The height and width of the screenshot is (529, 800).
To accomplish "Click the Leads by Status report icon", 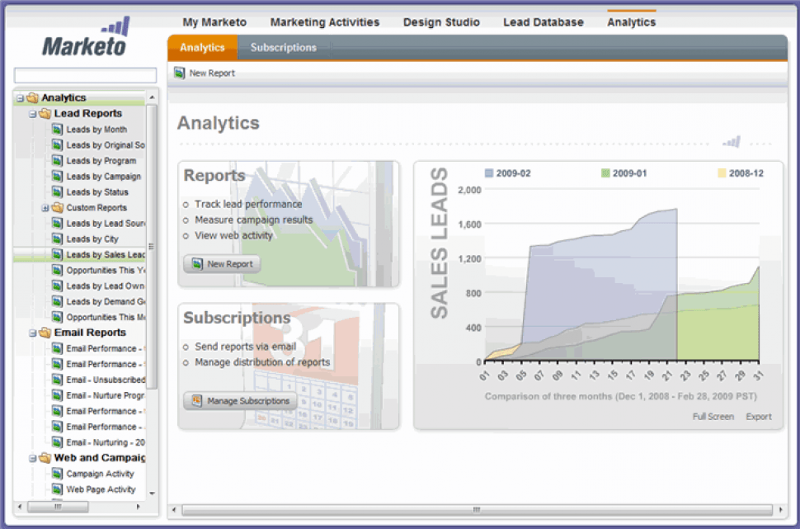I will point(57,192).
